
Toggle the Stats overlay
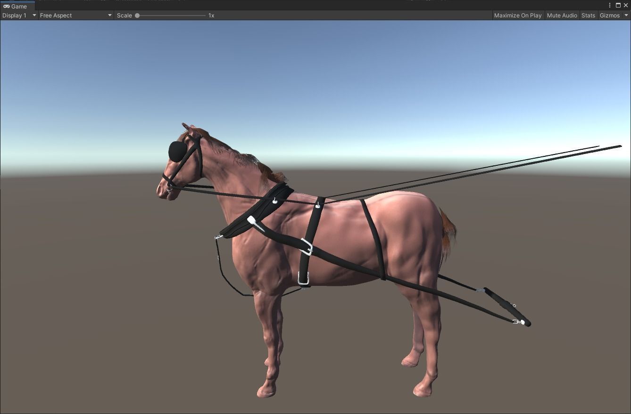pos(588,16)
